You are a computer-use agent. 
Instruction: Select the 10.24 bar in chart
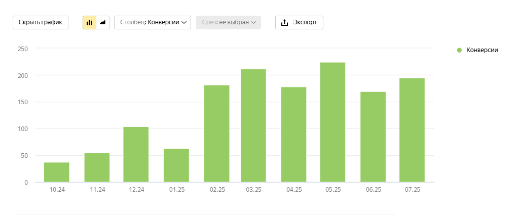57,172
